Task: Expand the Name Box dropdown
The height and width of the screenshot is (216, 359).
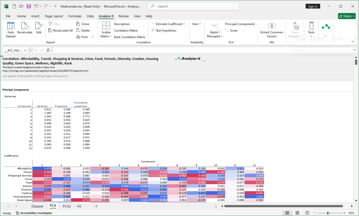Action: (x=25, y=50)
